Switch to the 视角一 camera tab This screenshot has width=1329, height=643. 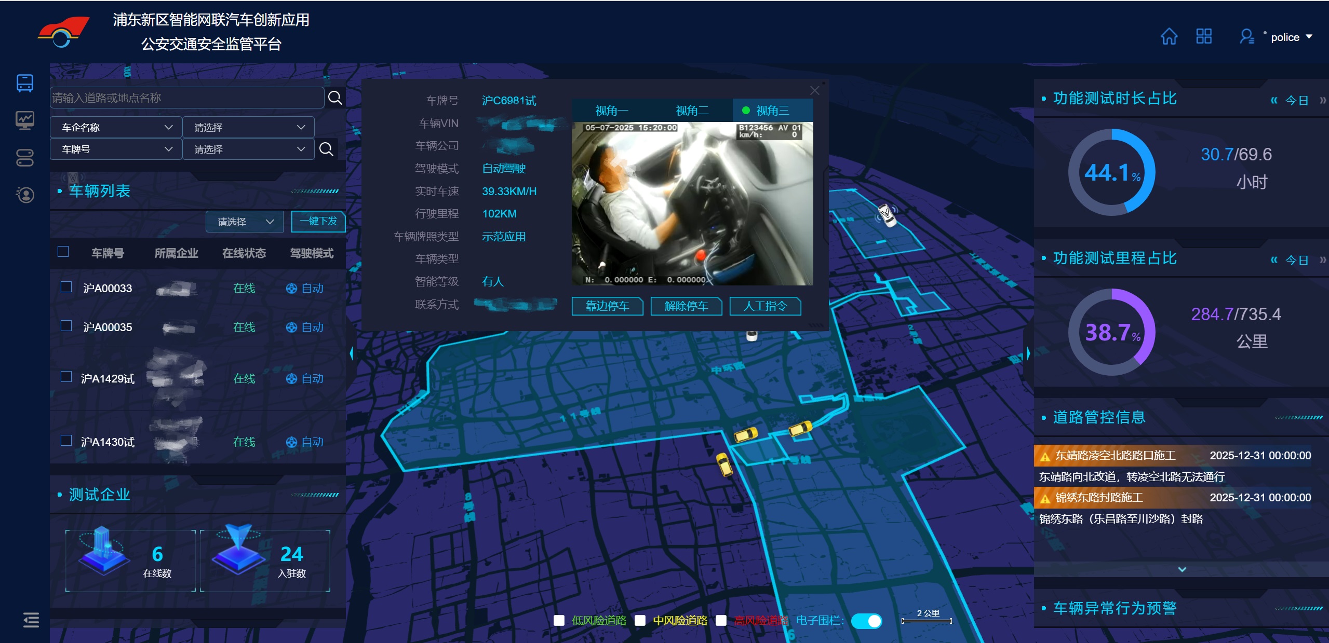click(x=612, y=111)
